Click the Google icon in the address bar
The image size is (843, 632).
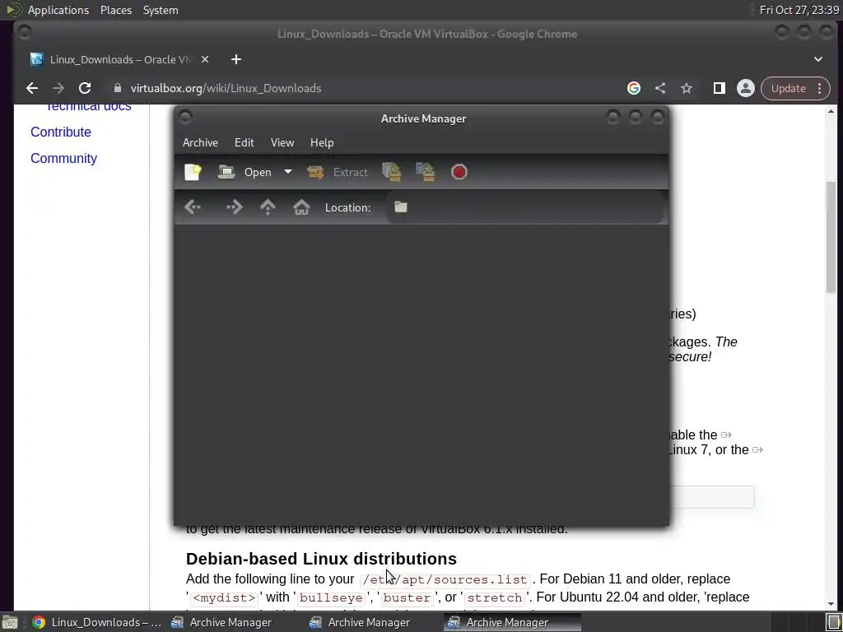pos(634,88)
